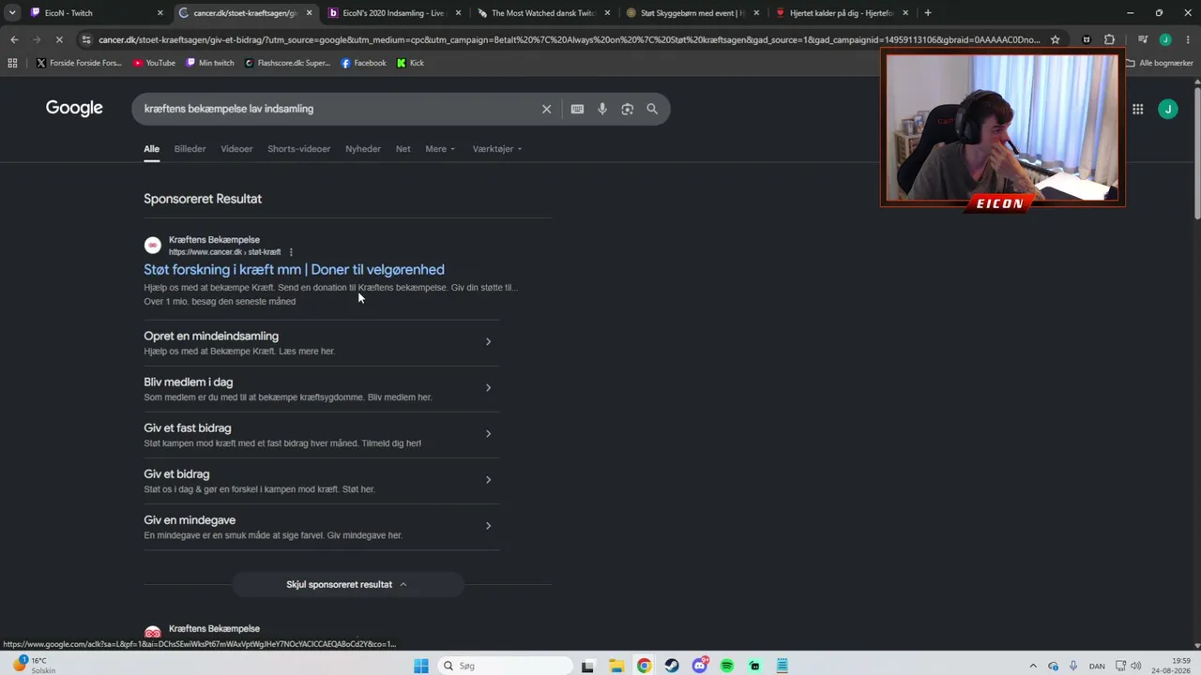The height and width of the screenshot is (675, 1201).
Task: Go back to the previous page
Action: 14,39
